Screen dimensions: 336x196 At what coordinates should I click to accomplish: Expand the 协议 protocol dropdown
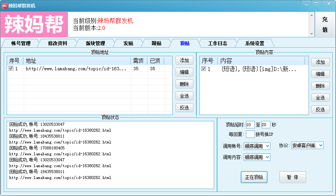pos(307,145)
